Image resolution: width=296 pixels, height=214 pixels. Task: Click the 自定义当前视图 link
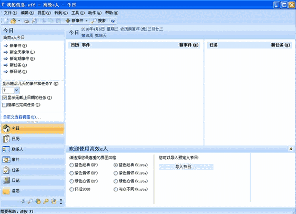[22, 117]
